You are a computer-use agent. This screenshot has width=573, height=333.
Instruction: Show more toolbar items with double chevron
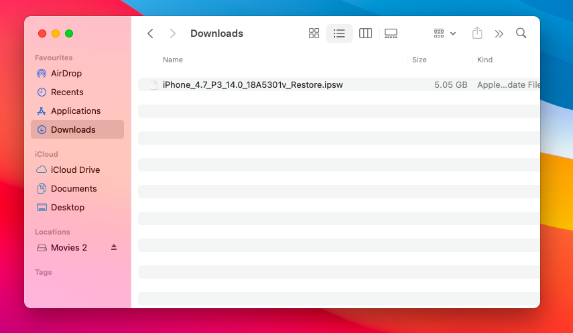tap(499, 34)
